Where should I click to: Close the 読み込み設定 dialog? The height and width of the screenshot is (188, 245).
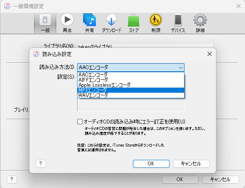(x=210, y=54)
